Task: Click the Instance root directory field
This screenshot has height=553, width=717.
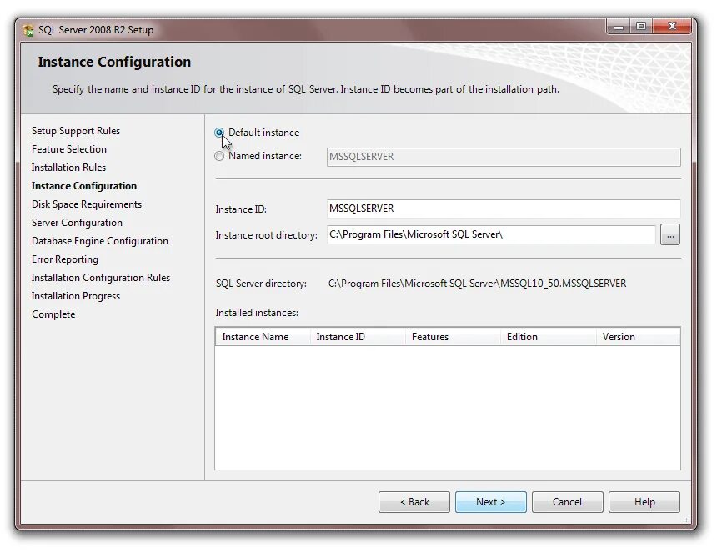Action: (492, 234)
